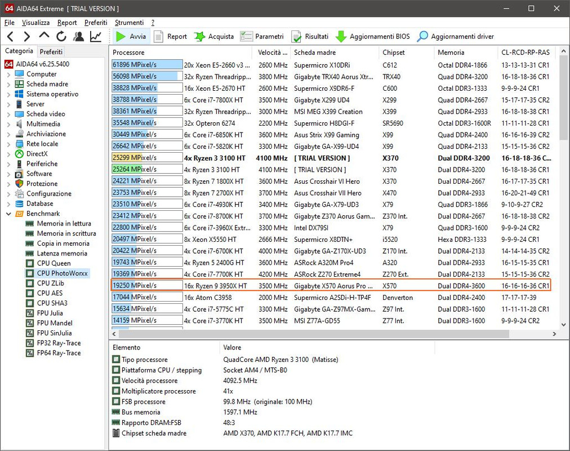
Task: Click the horizontal scrollbar of results list
Action: pos(314,334)
